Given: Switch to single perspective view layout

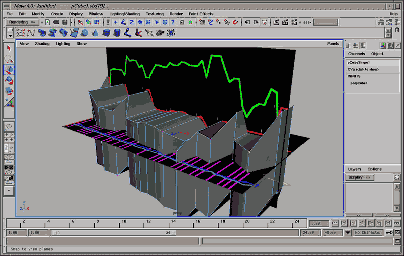Looking at the screenshot, I should coord(9,126).
